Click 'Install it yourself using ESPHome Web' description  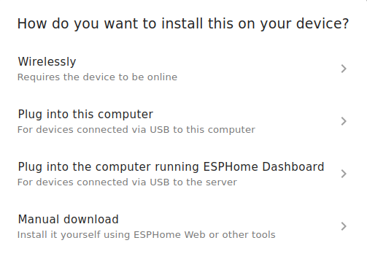[147, 235]
